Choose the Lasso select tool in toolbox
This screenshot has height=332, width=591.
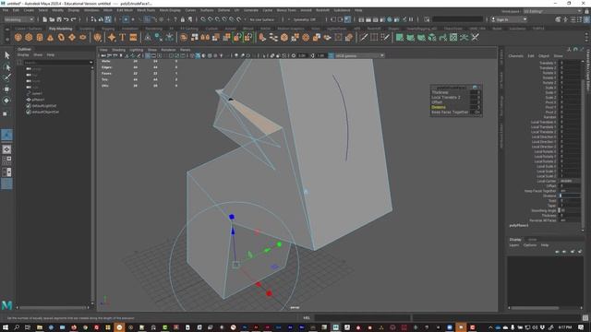click(x=6, y=67)
